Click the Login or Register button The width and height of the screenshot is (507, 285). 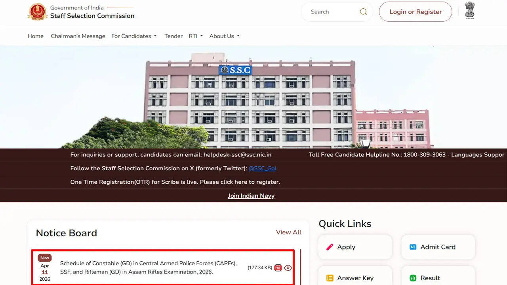pyautogui.click(x=415, y=11)
